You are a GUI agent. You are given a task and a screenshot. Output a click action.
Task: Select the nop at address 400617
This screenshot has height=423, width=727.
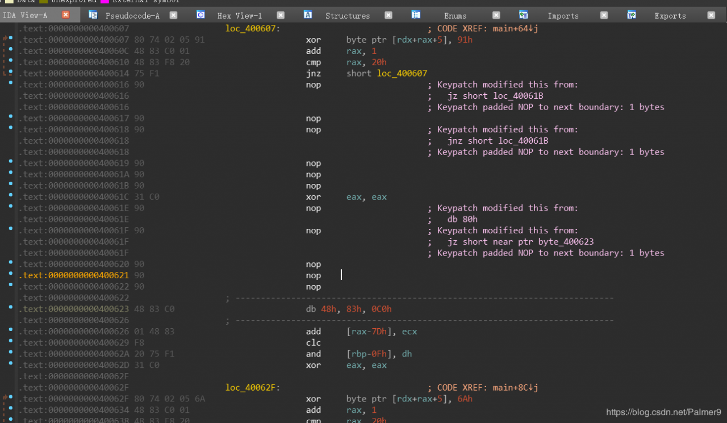[x=314, y=119]
